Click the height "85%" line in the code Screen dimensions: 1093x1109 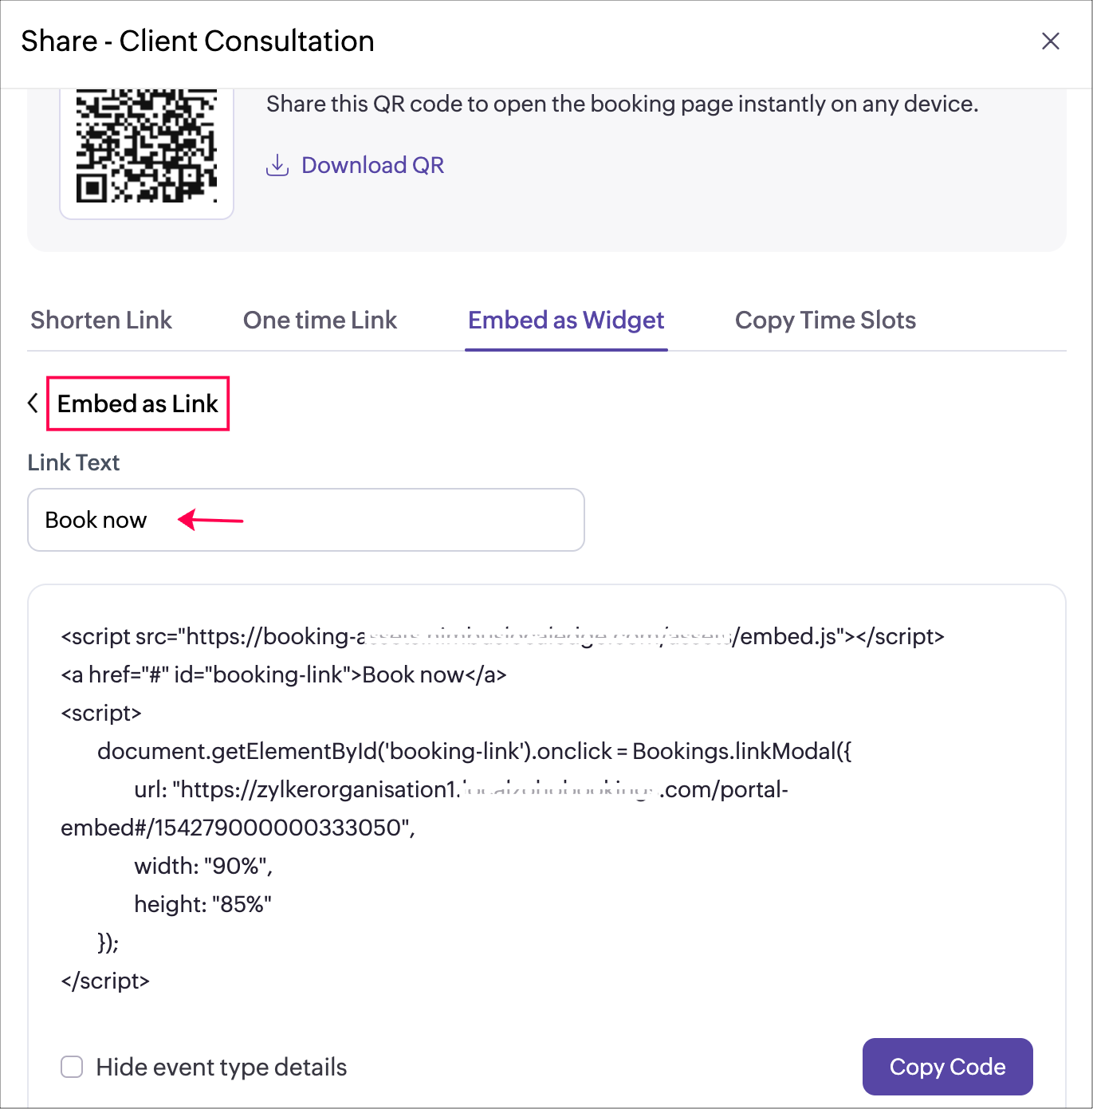click(202, 904)
